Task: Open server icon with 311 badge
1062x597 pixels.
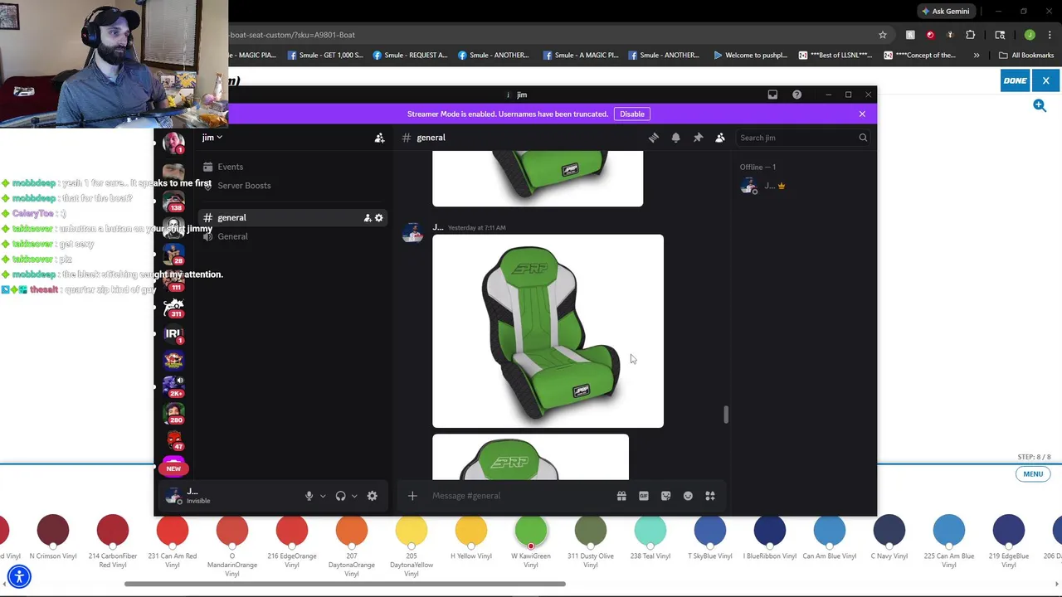Action: 173,308
